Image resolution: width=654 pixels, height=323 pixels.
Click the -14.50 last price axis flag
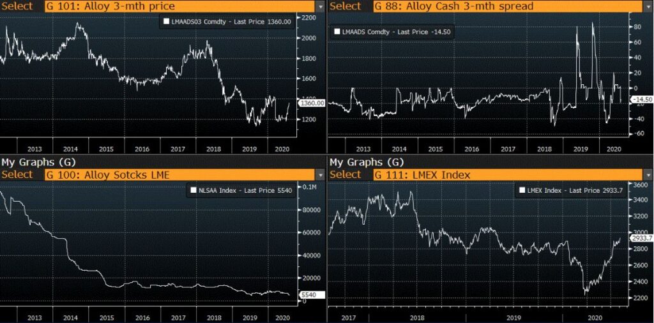point(639,100)
